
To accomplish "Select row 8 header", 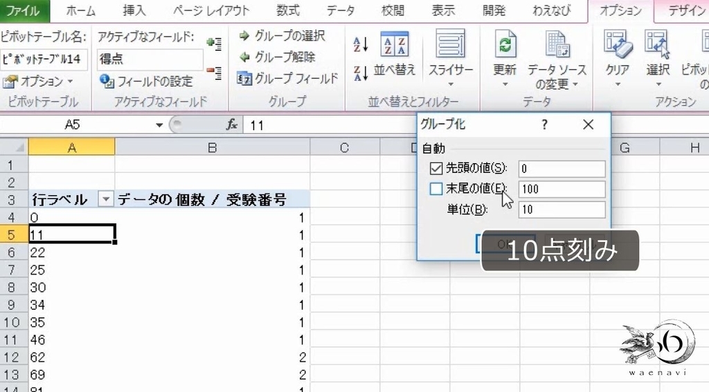I will click(14, 287).
